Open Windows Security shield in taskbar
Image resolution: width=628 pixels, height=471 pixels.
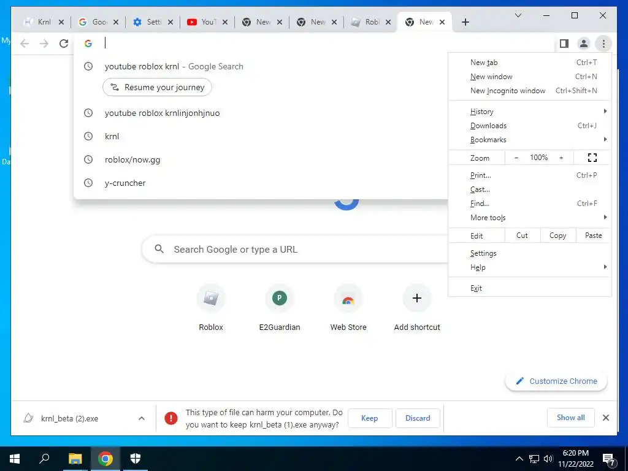click(x=136, y=459)
